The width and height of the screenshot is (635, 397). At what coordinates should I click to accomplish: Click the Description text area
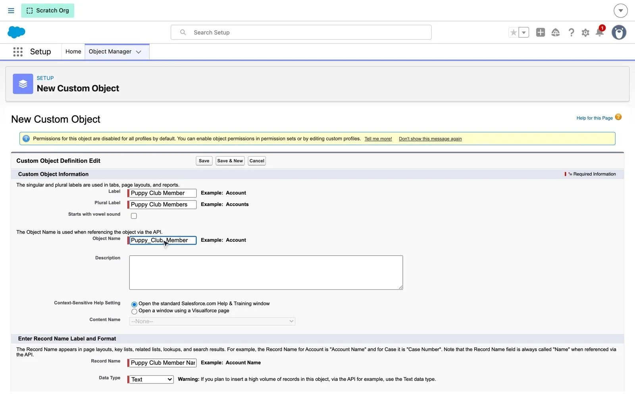pyautogui.click(x=266, y=273)
